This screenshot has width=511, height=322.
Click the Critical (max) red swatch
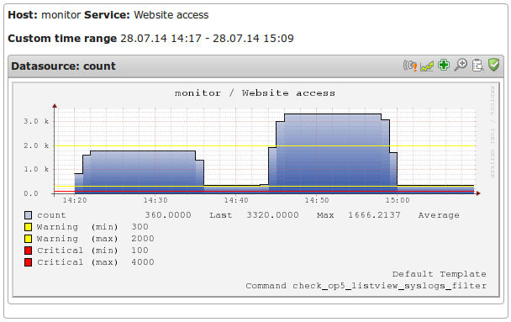point(28,262)
